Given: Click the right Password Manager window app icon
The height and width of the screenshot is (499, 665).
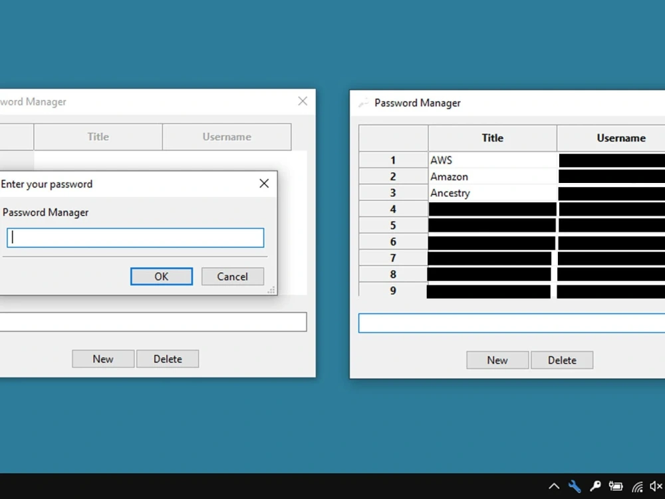Looking at the screenshot, I should pos(364,102).
